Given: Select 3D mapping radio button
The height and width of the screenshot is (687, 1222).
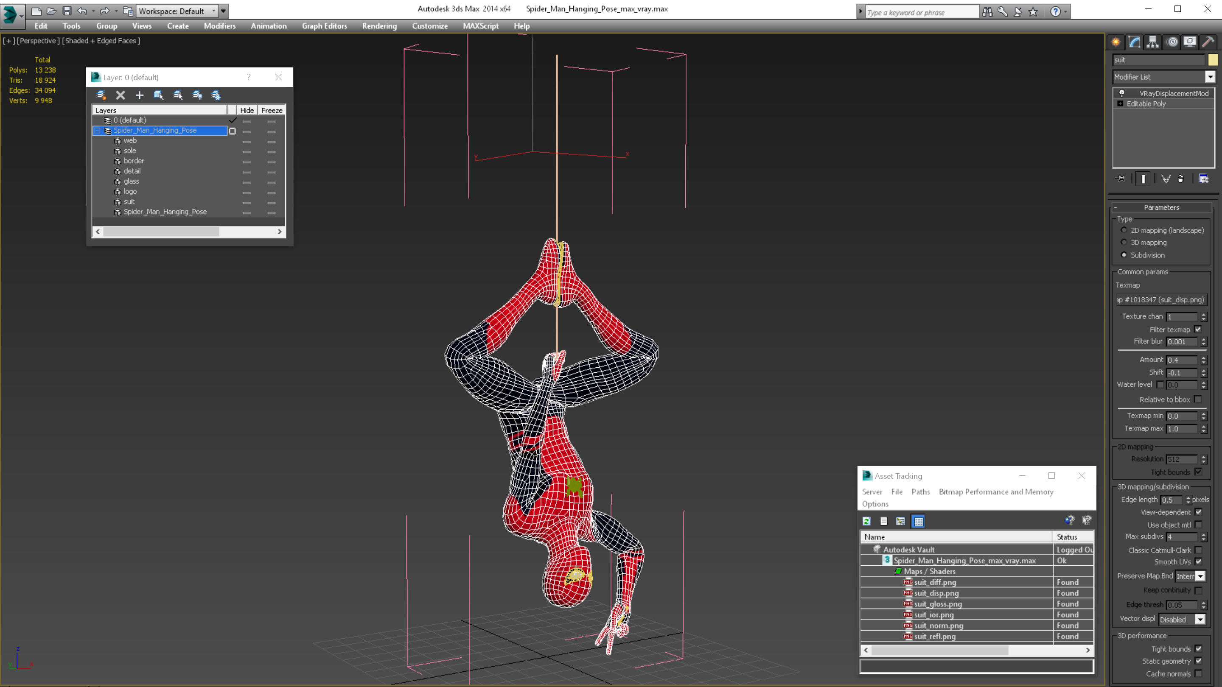Looking at the screenshot, I should [1124, 242].
